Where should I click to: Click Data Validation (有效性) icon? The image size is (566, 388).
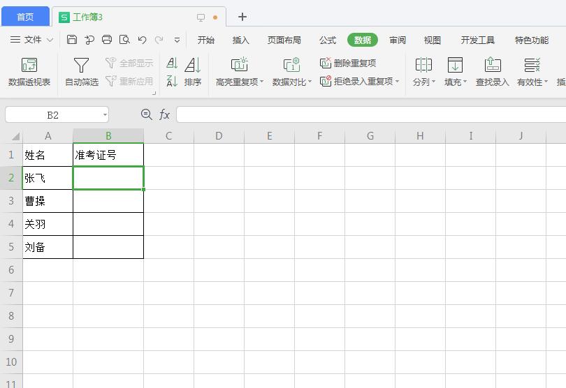[532, 65]
